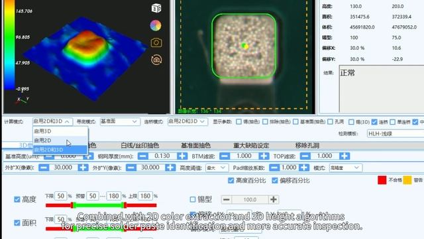424x239 pixels.
Task: Click the BTM滤波 value field
Action: click(x=244, y=156)
